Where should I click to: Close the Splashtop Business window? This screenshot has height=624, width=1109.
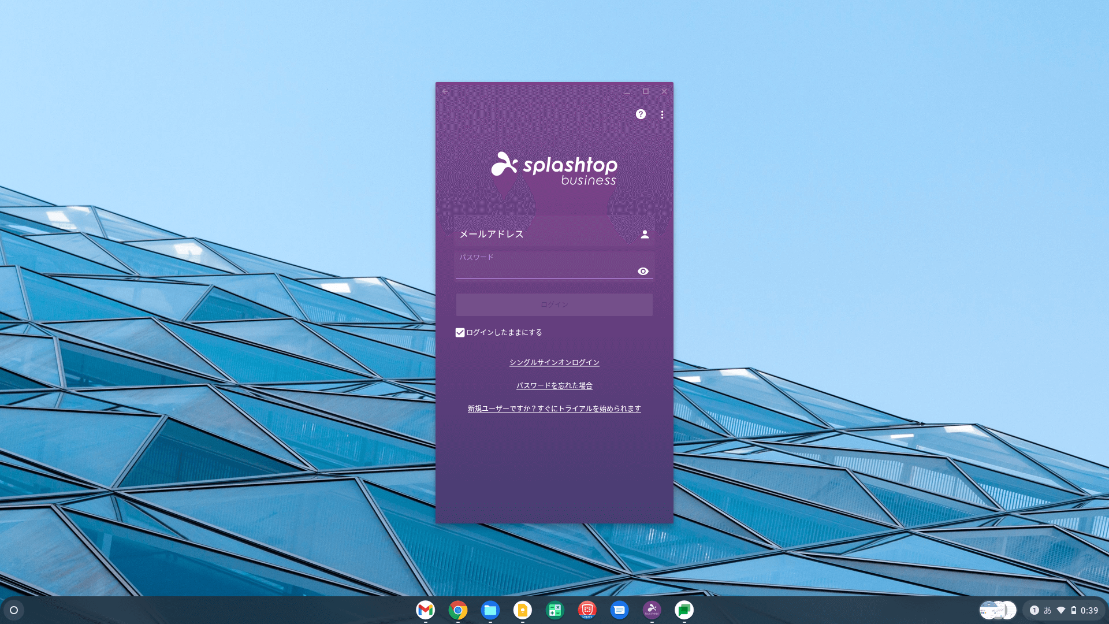(664, 91)
